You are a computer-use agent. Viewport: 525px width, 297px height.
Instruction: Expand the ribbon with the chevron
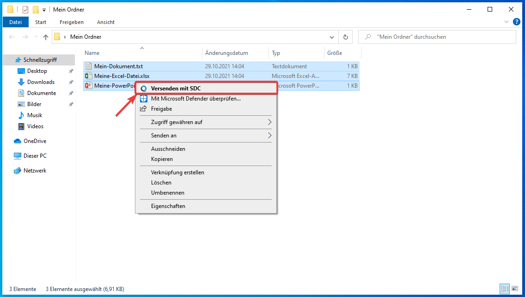tap(507, 22)
